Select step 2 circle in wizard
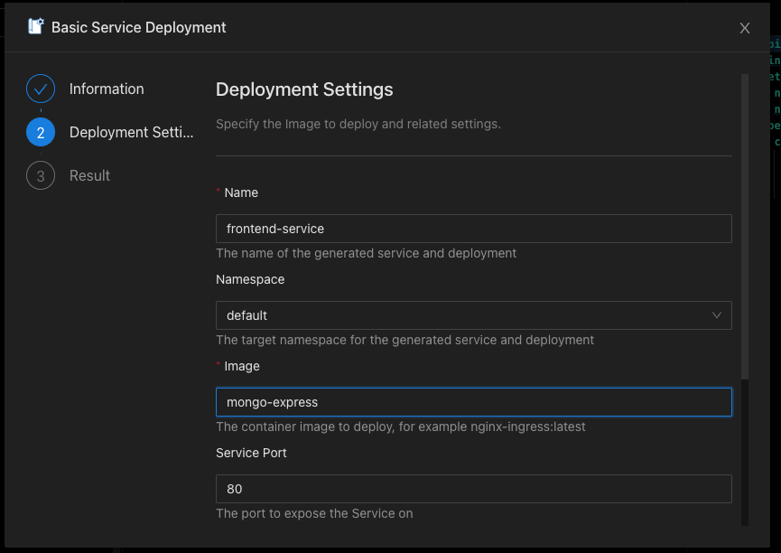781x553 pixels. [x=41, y=132]
